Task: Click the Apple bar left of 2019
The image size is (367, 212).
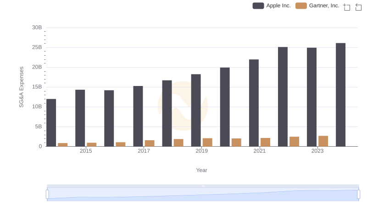Action: pyautogui.click(x=196, y=110)
